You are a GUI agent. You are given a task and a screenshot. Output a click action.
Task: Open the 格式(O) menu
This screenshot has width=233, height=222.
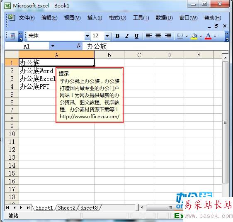coord(118,18)
